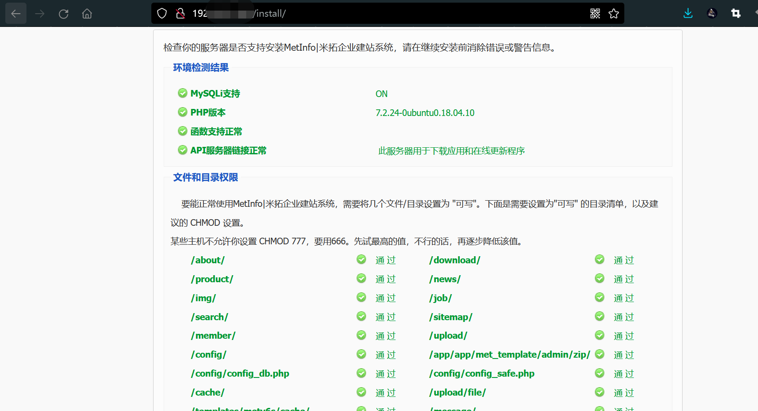Bookmark this page with the star icon
The image size is (758, 411).
pyautogui.click(x=614, y=14)
